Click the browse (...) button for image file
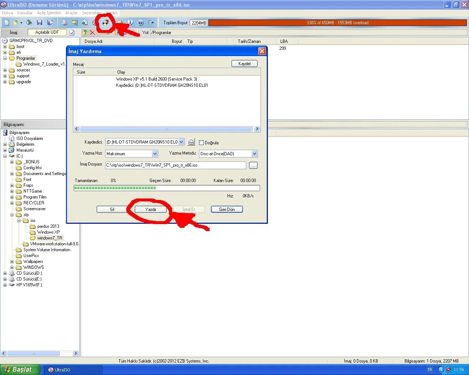Screen dimensions: 469x375 pyautogui.click(x=253, y=166)
